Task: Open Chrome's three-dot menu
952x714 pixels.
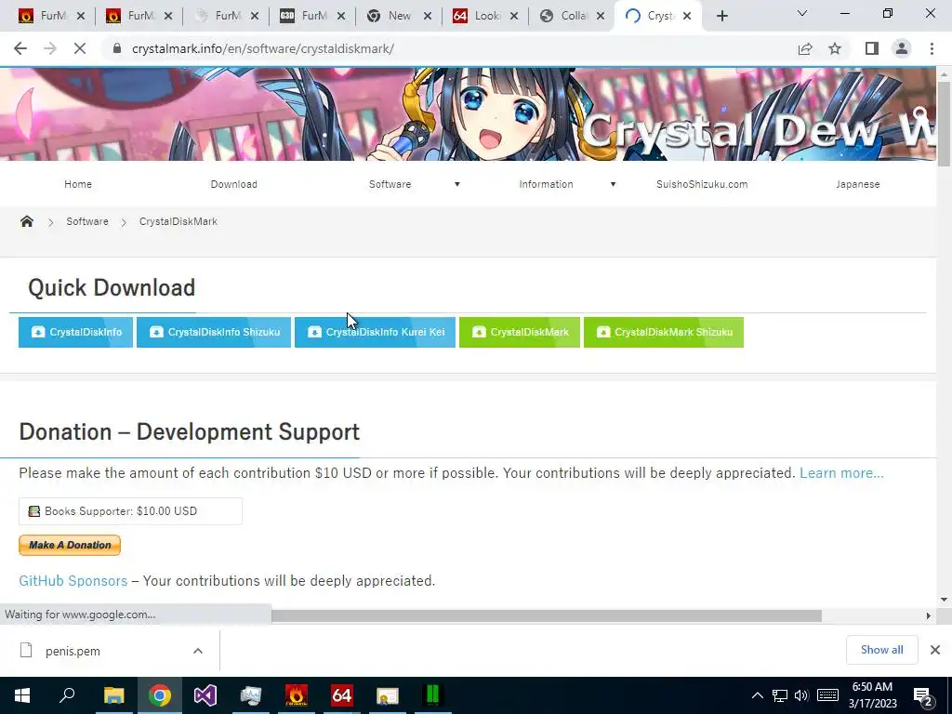Action: click(x=932, y=48)
